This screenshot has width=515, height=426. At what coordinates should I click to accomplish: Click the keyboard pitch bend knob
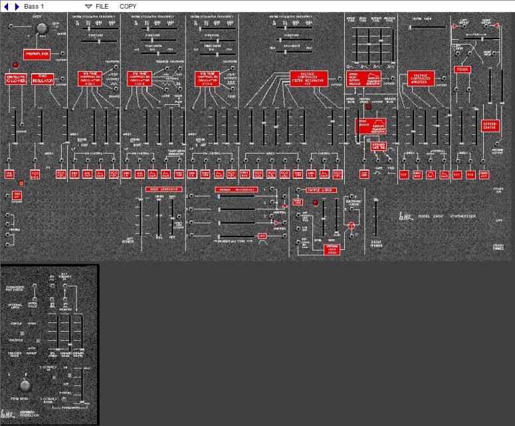(25, 385)
